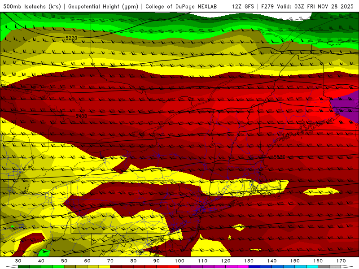
Task: Click the bright yellow swatch just before 70
Action: pyautogui.click(x=105, y=267)
